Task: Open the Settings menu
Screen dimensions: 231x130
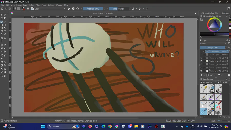Action: (x=51, y=5)
